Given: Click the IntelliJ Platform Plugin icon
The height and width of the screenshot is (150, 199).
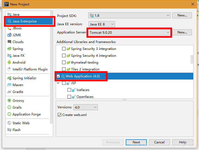Looking at the screenshot, I should pos(9,69).
